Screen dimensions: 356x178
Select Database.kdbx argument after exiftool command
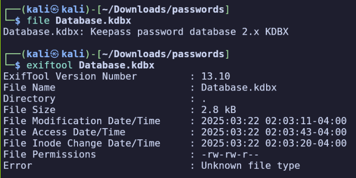tap(117, 65)
